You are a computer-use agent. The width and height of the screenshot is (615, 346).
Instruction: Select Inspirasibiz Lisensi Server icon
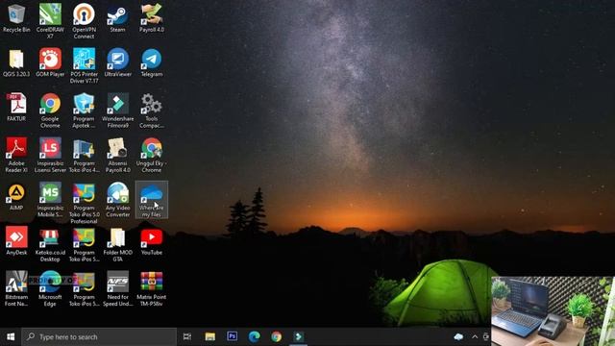50,155
